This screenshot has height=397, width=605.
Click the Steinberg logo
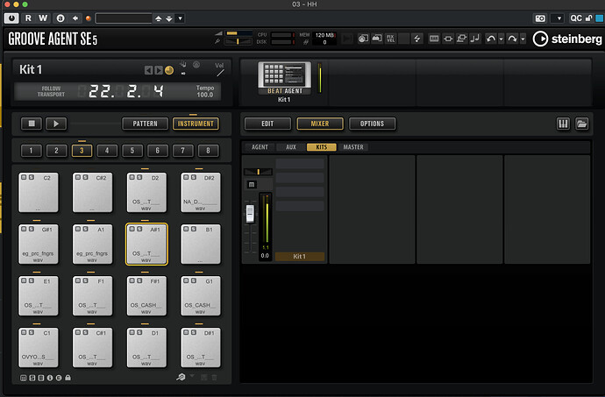point(566,39)
